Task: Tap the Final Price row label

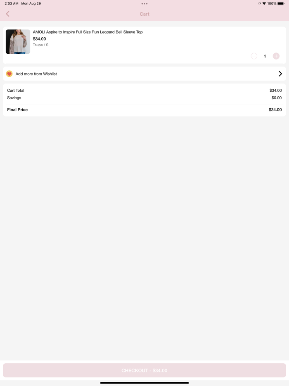Action: tap(17, 110)
